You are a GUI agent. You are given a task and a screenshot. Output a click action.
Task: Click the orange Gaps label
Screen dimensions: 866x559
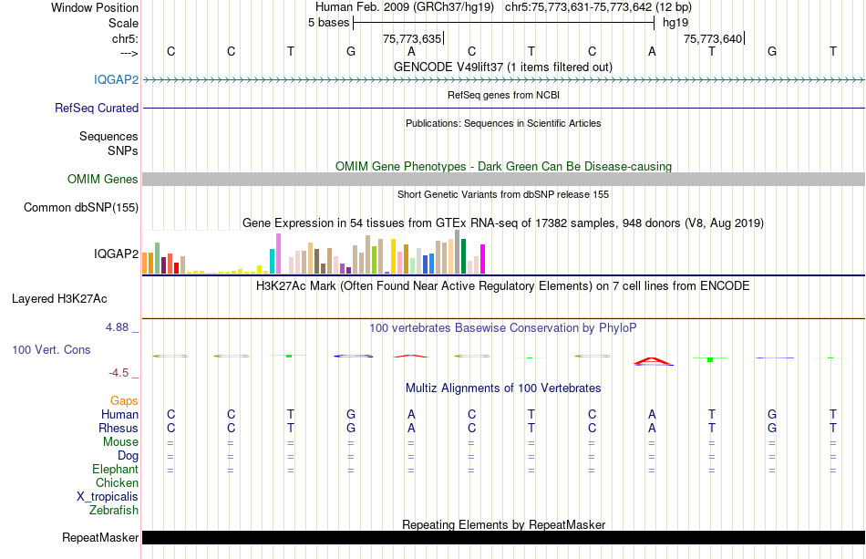pyautogui.click(x=124, y=400)
